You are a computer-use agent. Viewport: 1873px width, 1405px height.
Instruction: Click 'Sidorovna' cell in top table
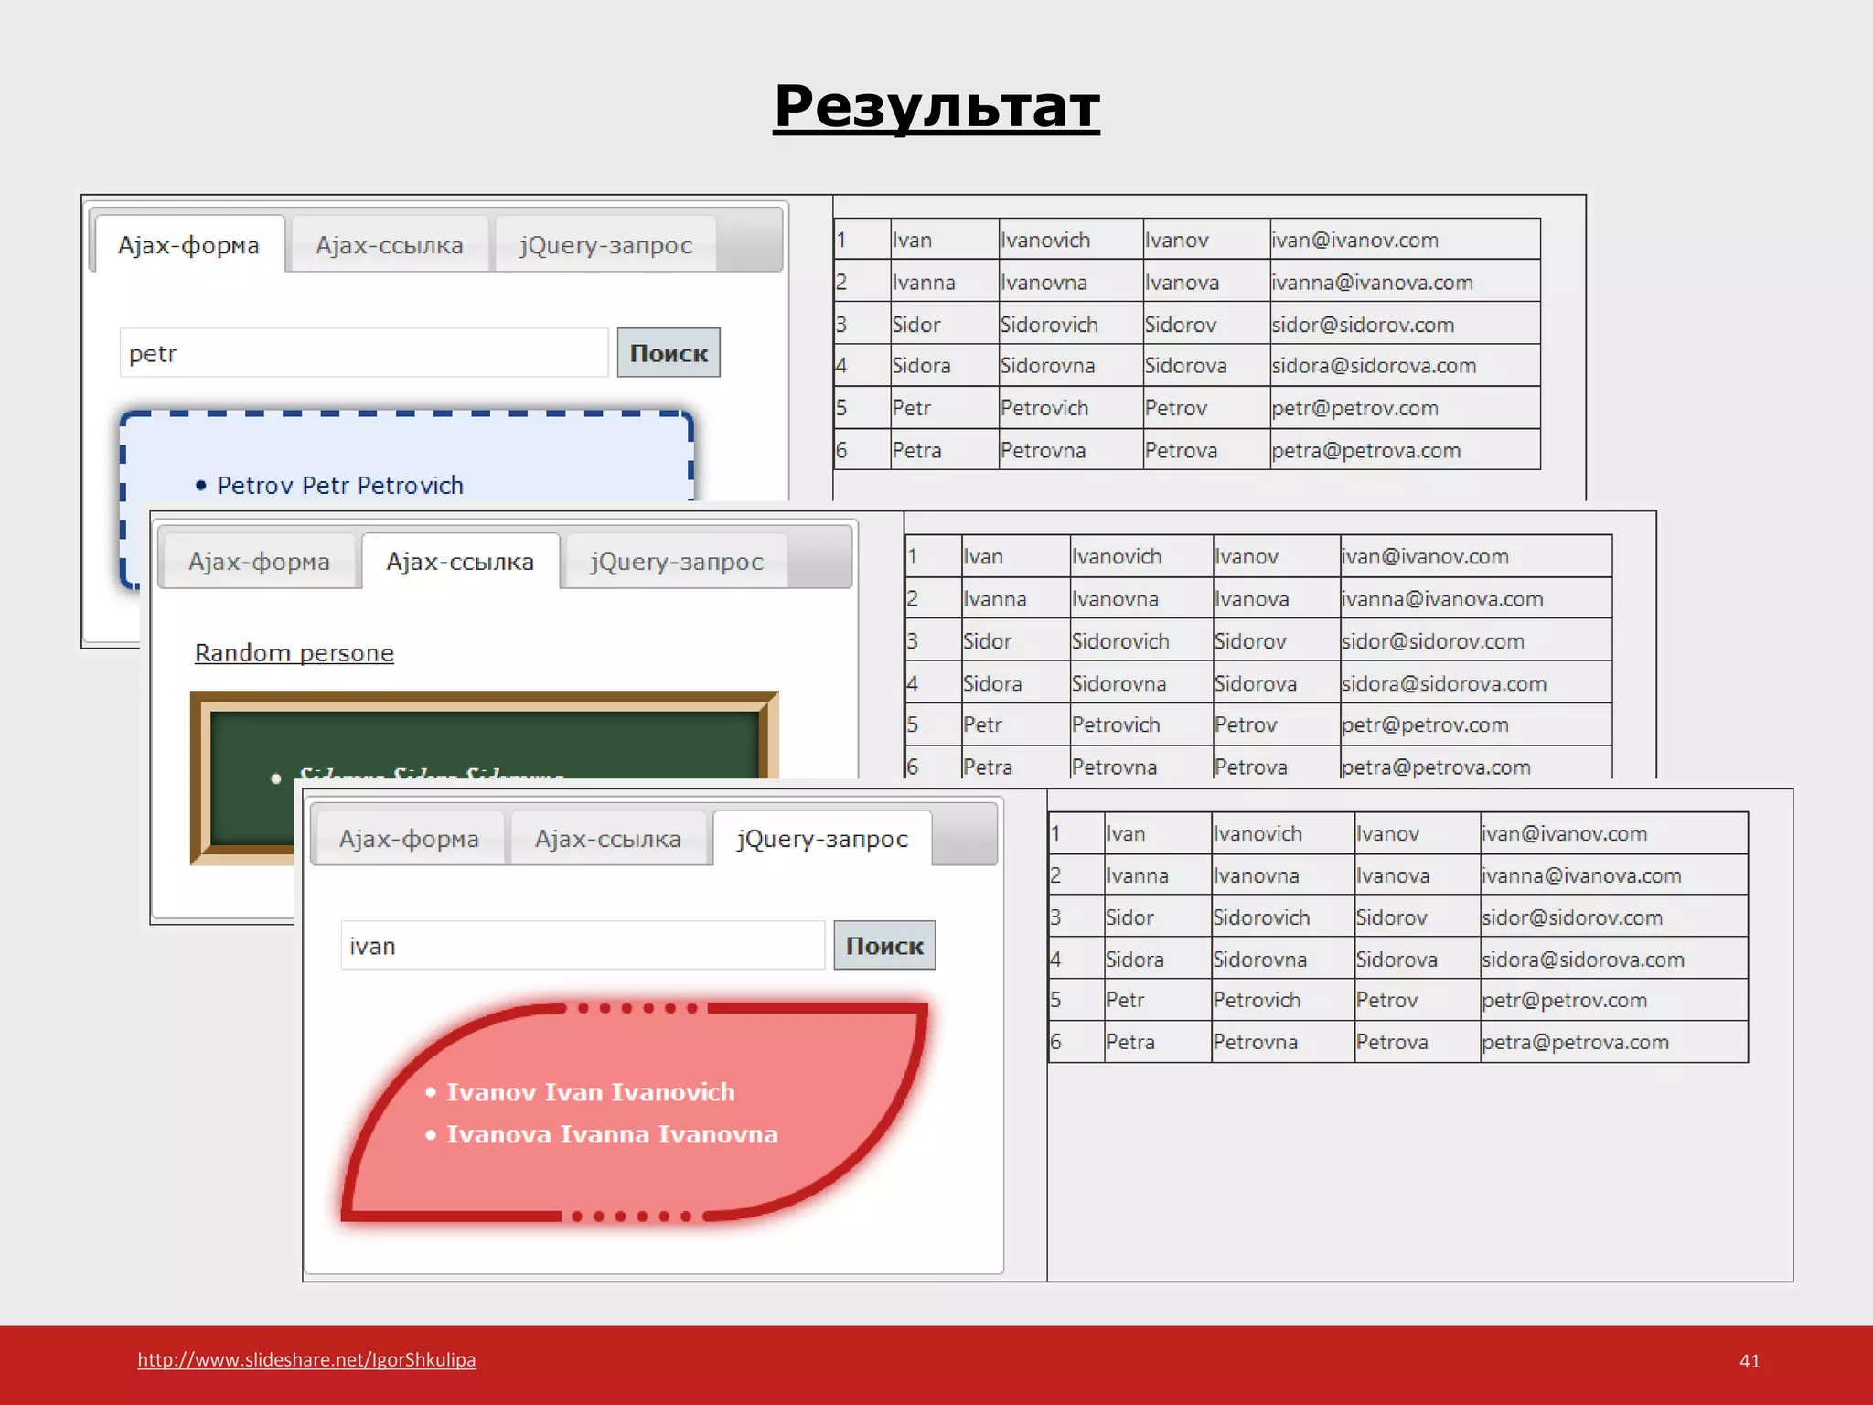1071,365
